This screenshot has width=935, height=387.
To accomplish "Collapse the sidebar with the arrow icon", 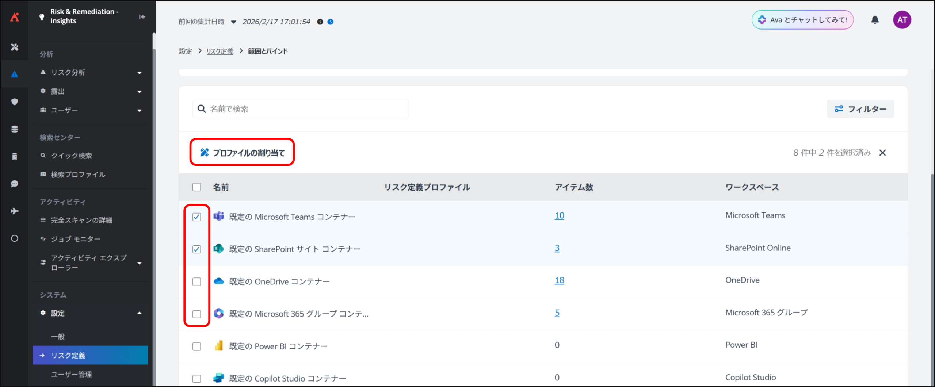I will pos(142,17).
